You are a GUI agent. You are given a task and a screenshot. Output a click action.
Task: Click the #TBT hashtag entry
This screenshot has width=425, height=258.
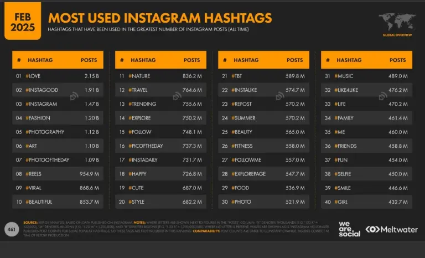coord(237,76)
